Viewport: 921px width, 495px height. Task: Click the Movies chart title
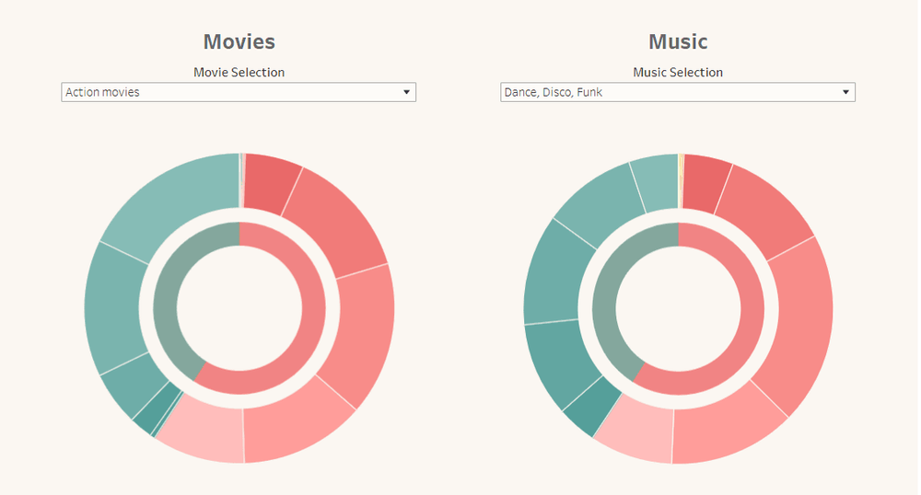tap(239, 41)
